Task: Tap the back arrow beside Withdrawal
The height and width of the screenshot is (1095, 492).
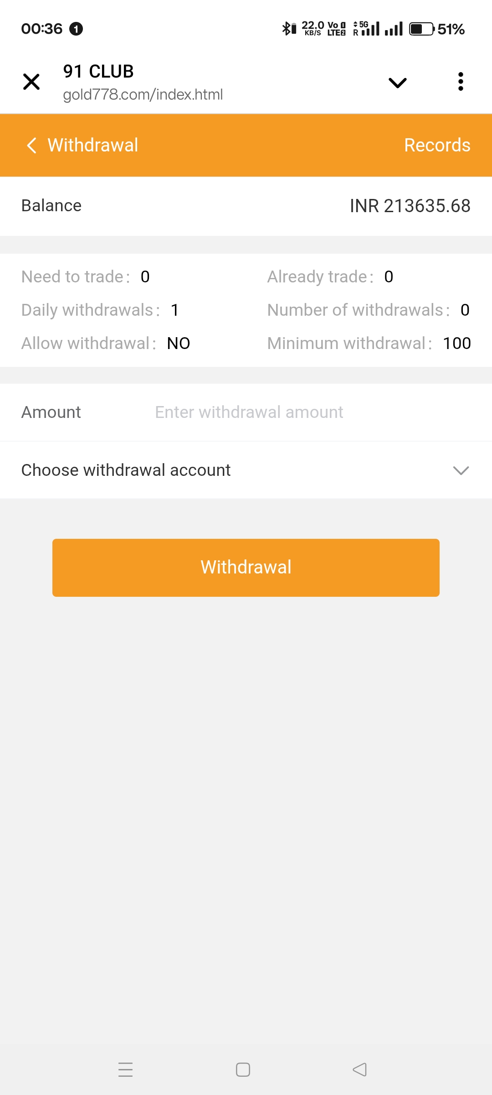Action: coord(31,146)
